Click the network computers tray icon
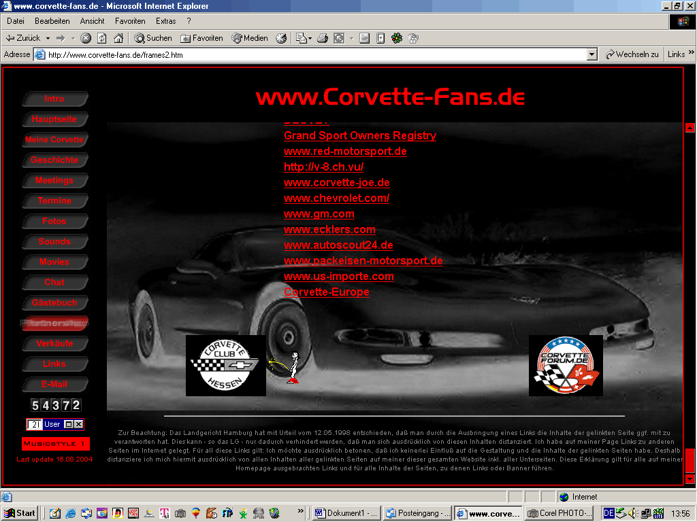Screen dimensions: 697x522 [x=645, y=513]
